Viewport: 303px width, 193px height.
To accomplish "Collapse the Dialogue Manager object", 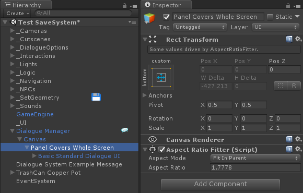I will (x=13, y=131).
